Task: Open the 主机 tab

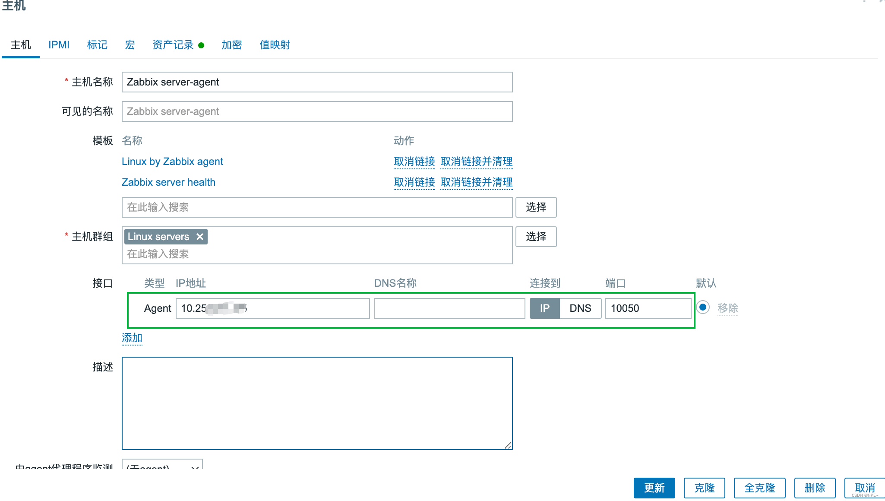Action: [x=21, y=45]
